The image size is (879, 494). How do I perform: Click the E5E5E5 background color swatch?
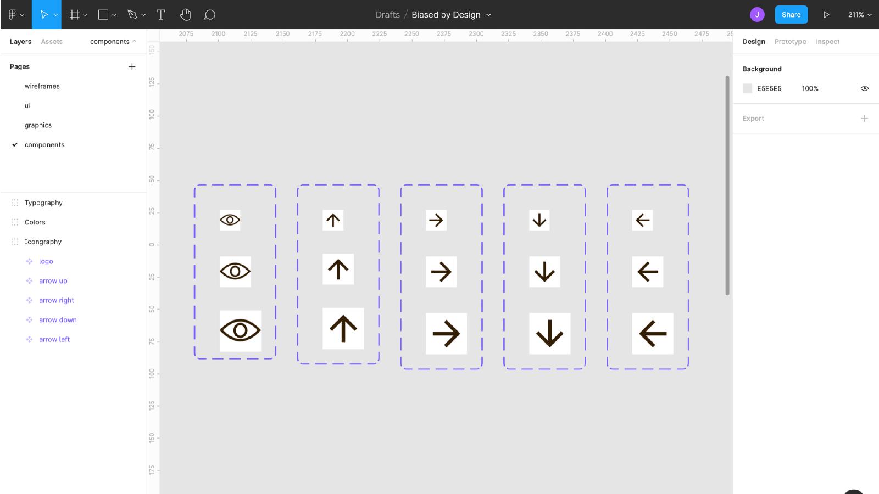(747, 88)
